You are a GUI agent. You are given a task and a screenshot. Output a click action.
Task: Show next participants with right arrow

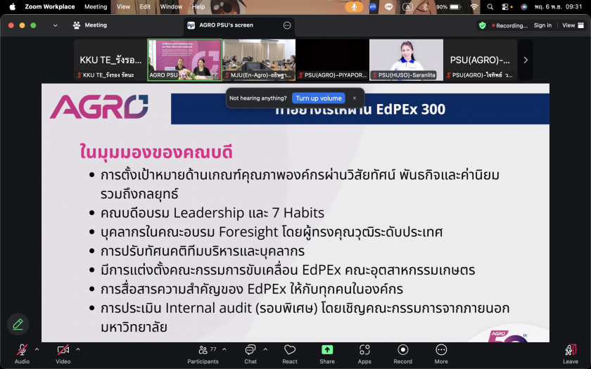click(x=526, y=60)
